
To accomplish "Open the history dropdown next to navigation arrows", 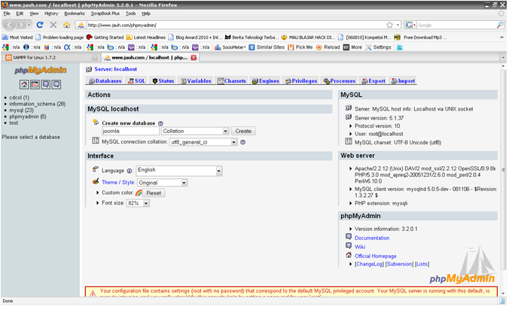I will click(x=29, y=25).
